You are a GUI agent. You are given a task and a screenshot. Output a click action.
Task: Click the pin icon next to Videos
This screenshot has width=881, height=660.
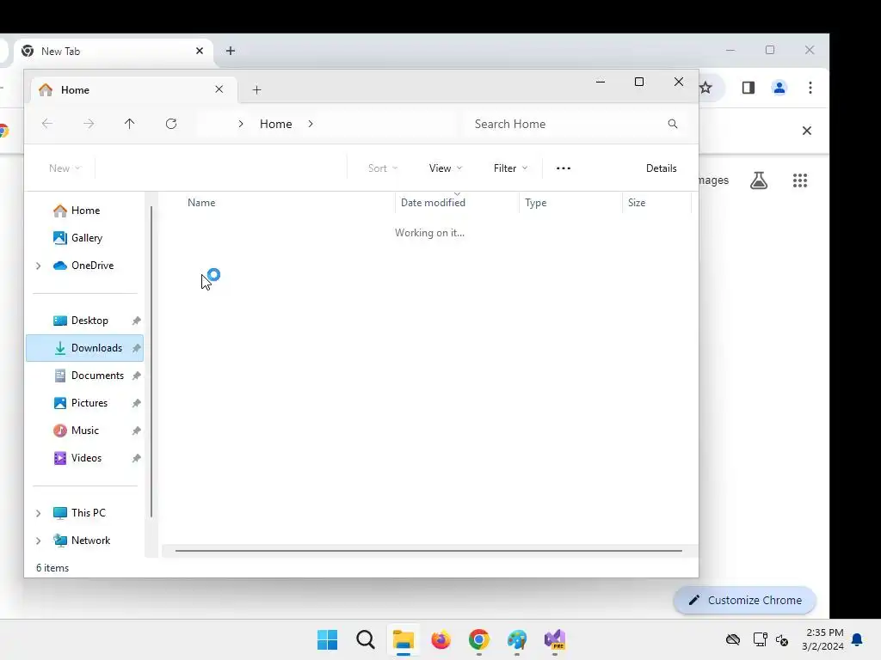[x=136, y=458]
